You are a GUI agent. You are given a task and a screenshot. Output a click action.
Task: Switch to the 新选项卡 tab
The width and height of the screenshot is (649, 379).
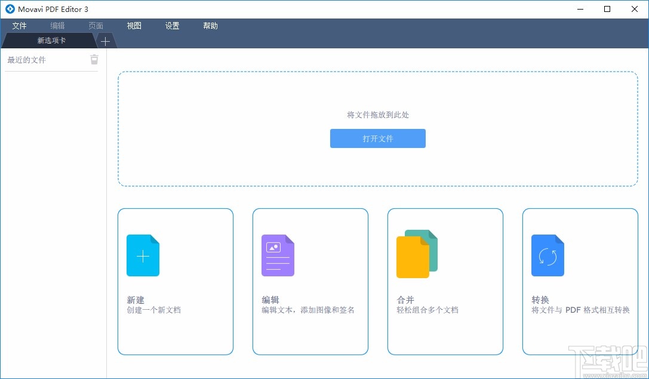[x=49, y=41]
